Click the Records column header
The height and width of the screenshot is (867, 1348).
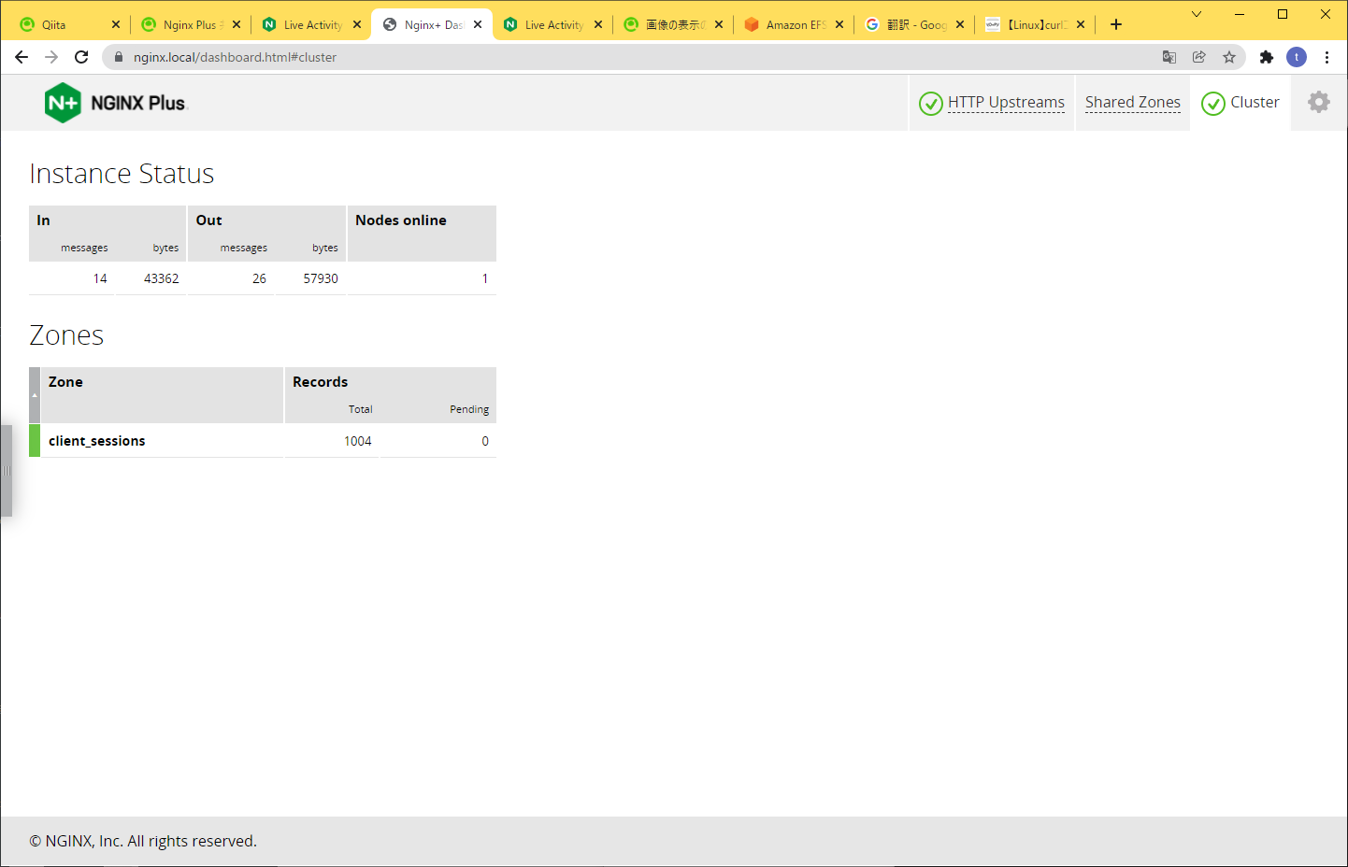click(391, 382)
